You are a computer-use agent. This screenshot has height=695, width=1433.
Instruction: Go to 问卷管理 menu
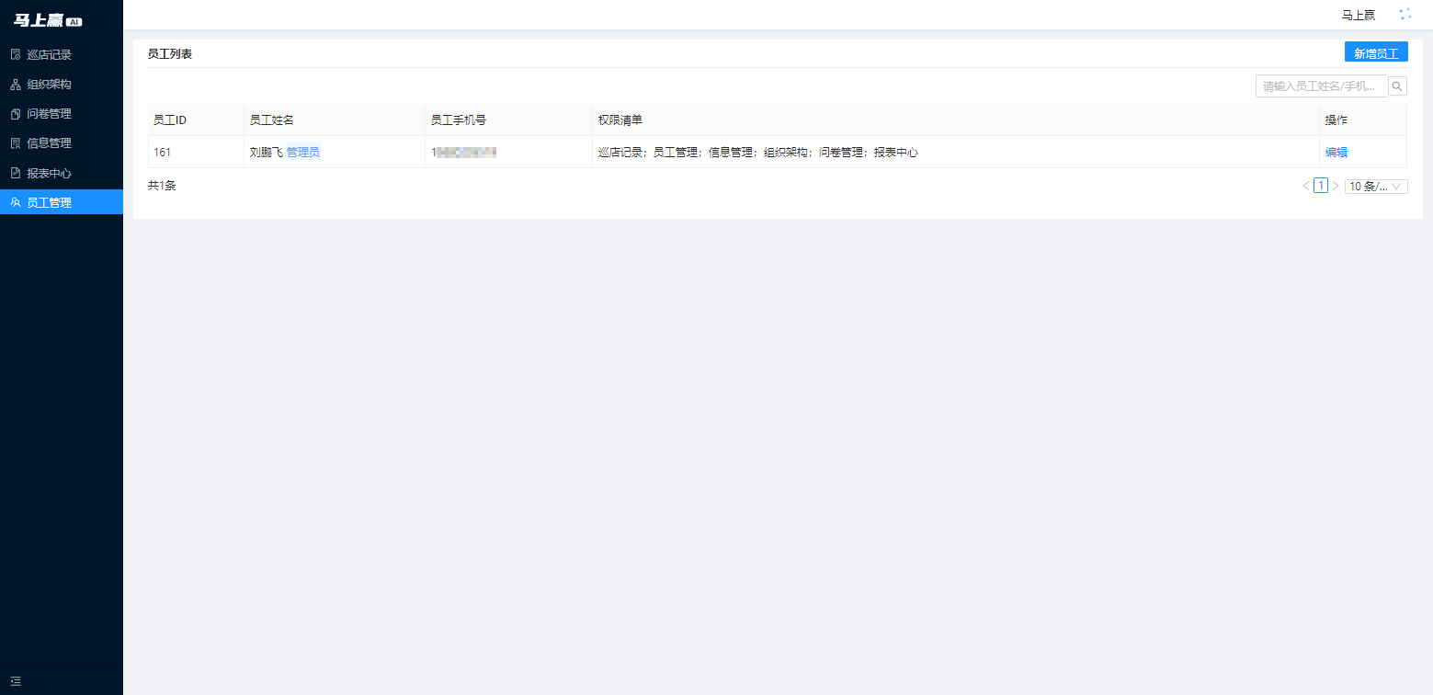(62, 114)
